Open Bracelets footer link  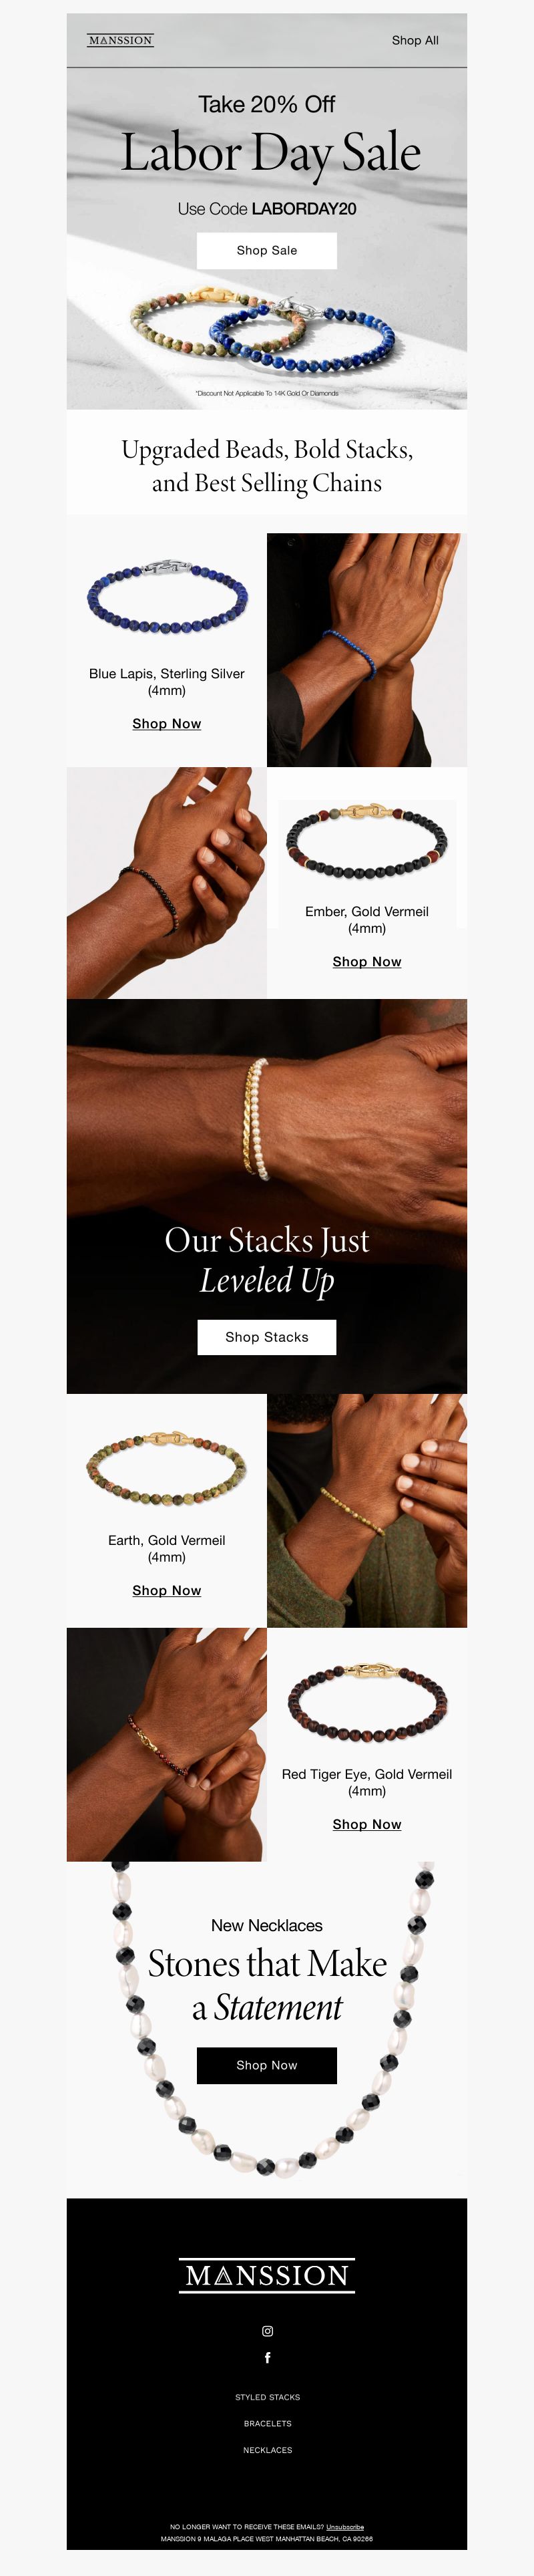[268, 2423]
